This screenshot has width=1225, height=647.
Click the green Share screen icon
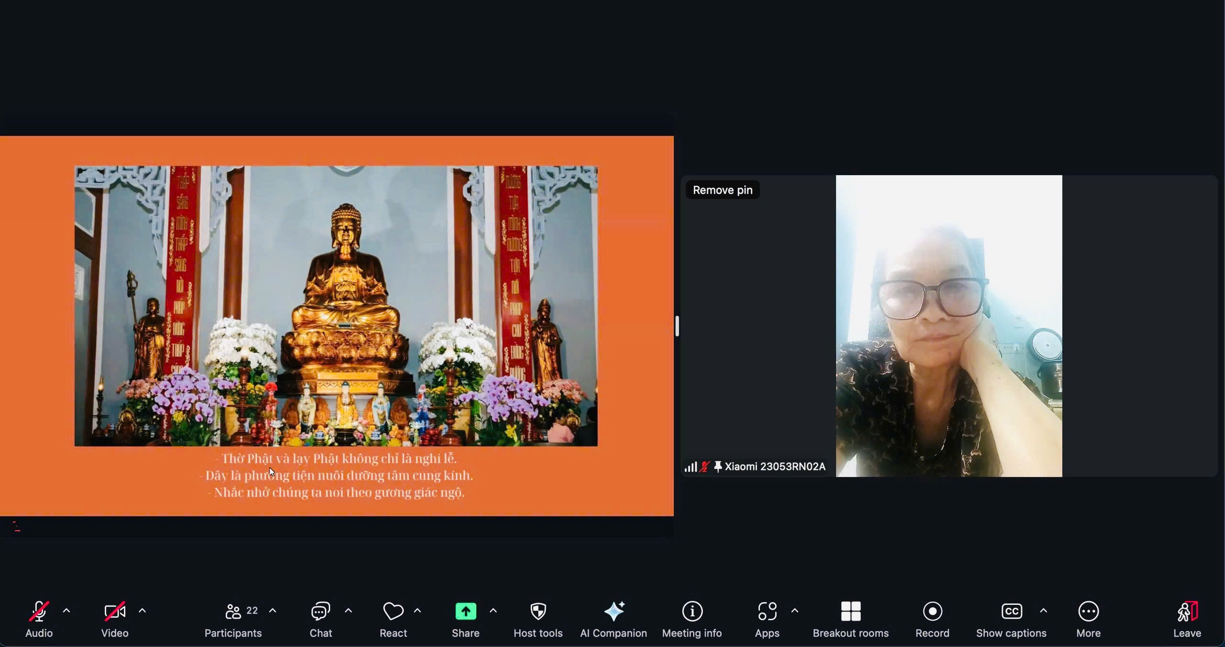[466, 611]
